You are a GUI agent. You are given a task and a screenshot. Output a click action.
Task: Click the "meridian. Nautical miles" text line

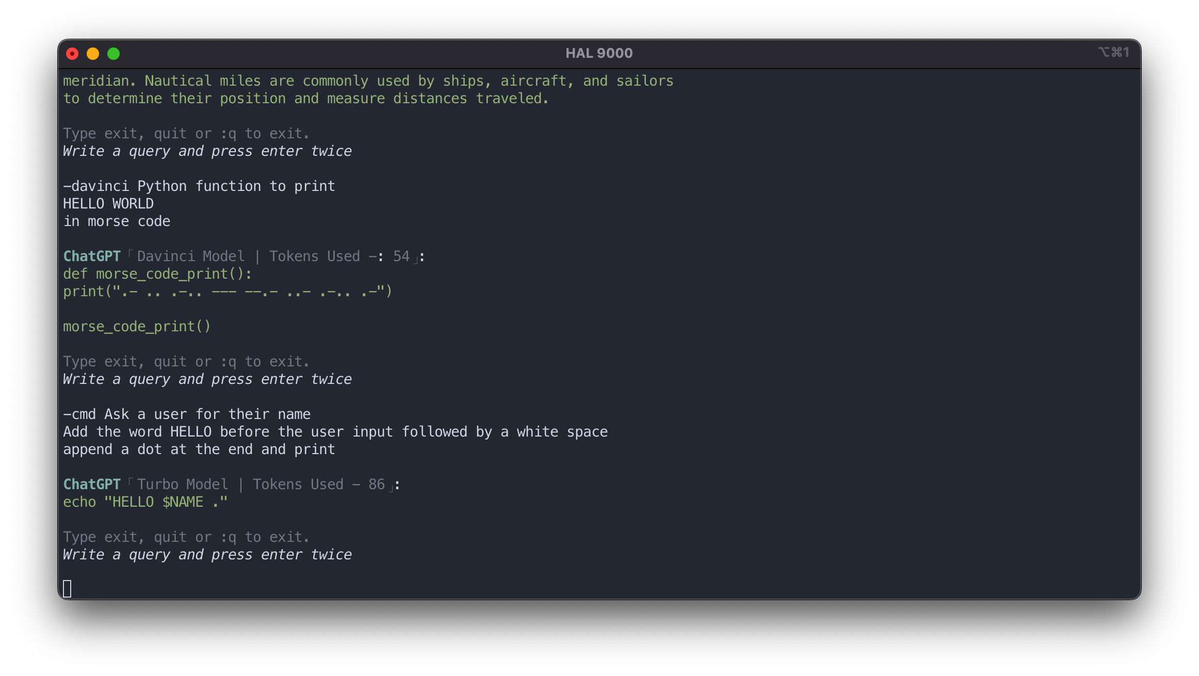368,81
